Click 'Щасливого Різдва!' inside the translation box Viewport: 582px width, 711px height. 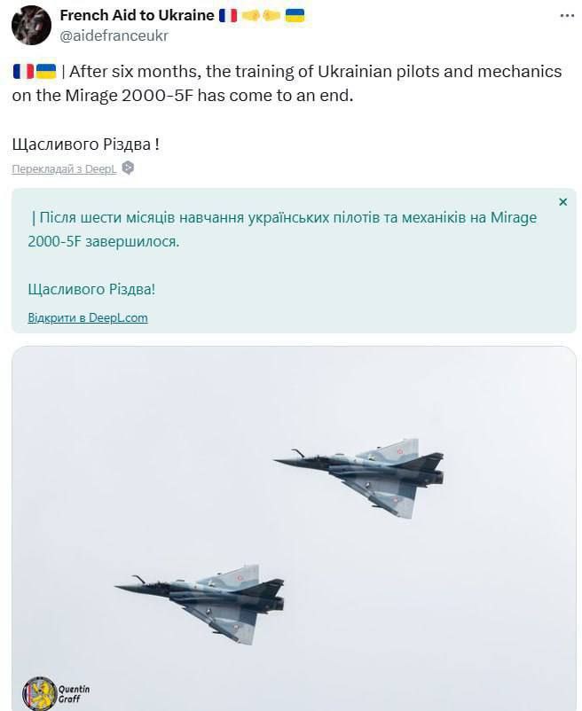91,289
